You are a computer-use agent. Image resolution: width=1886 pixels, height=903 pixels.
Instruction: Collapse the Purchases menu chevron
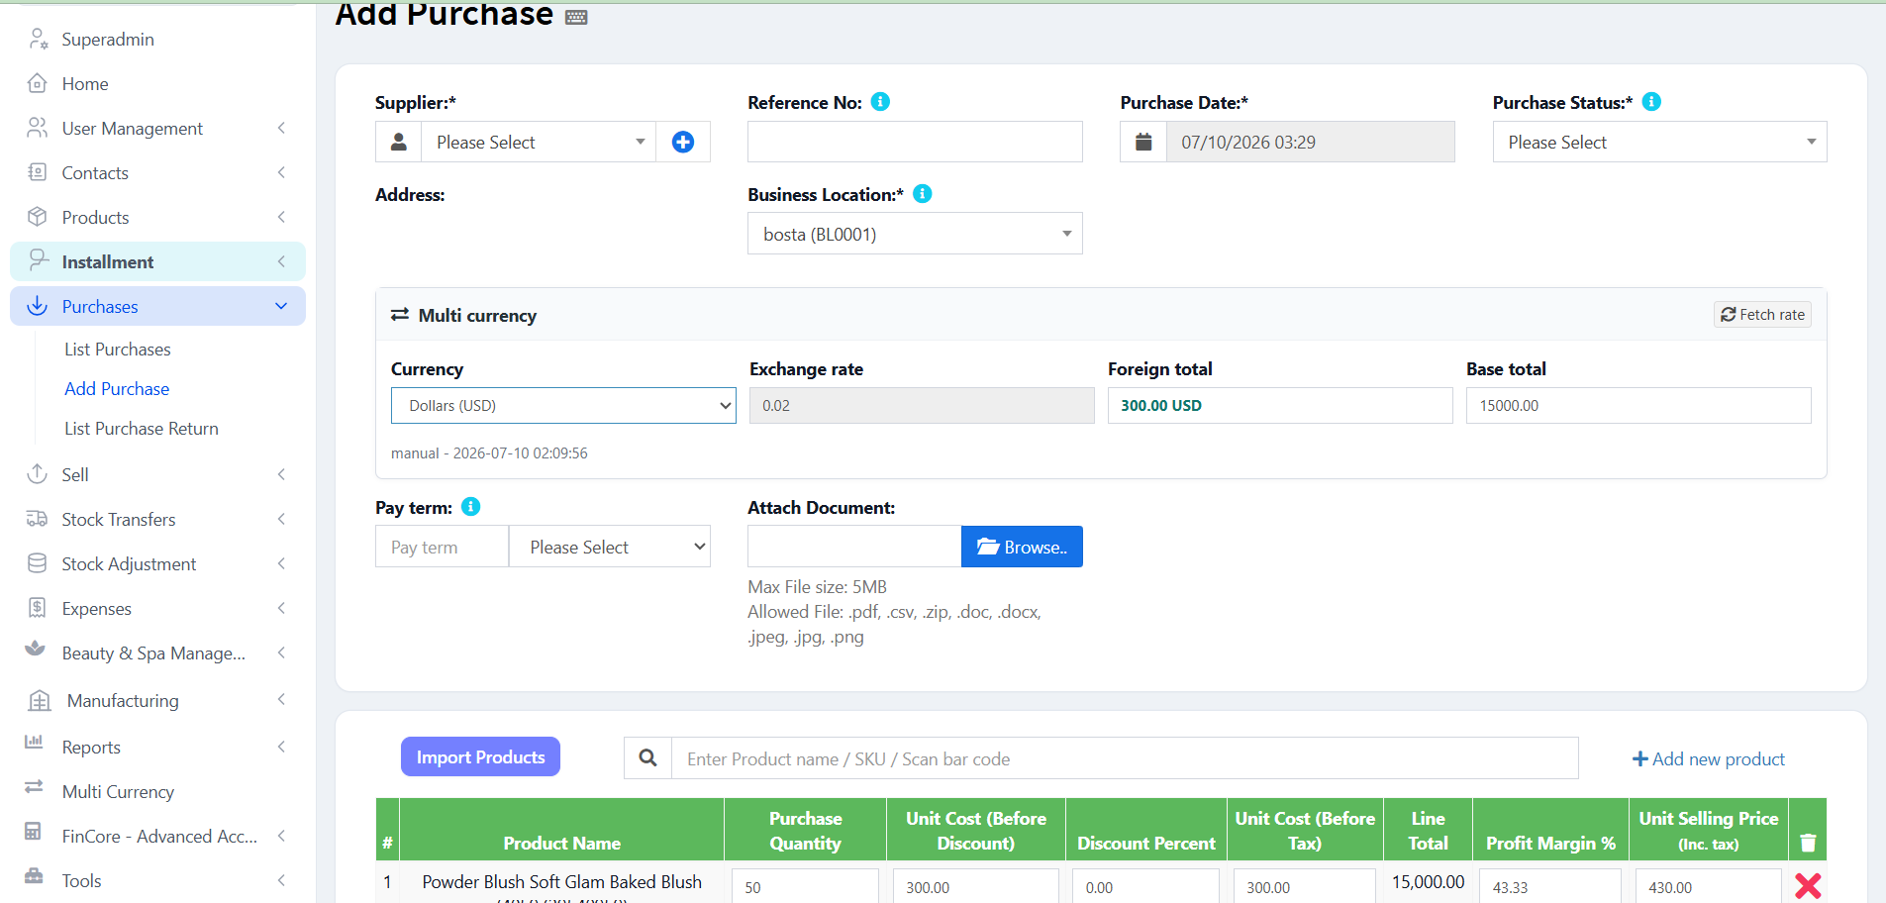[x=281, y=307]
